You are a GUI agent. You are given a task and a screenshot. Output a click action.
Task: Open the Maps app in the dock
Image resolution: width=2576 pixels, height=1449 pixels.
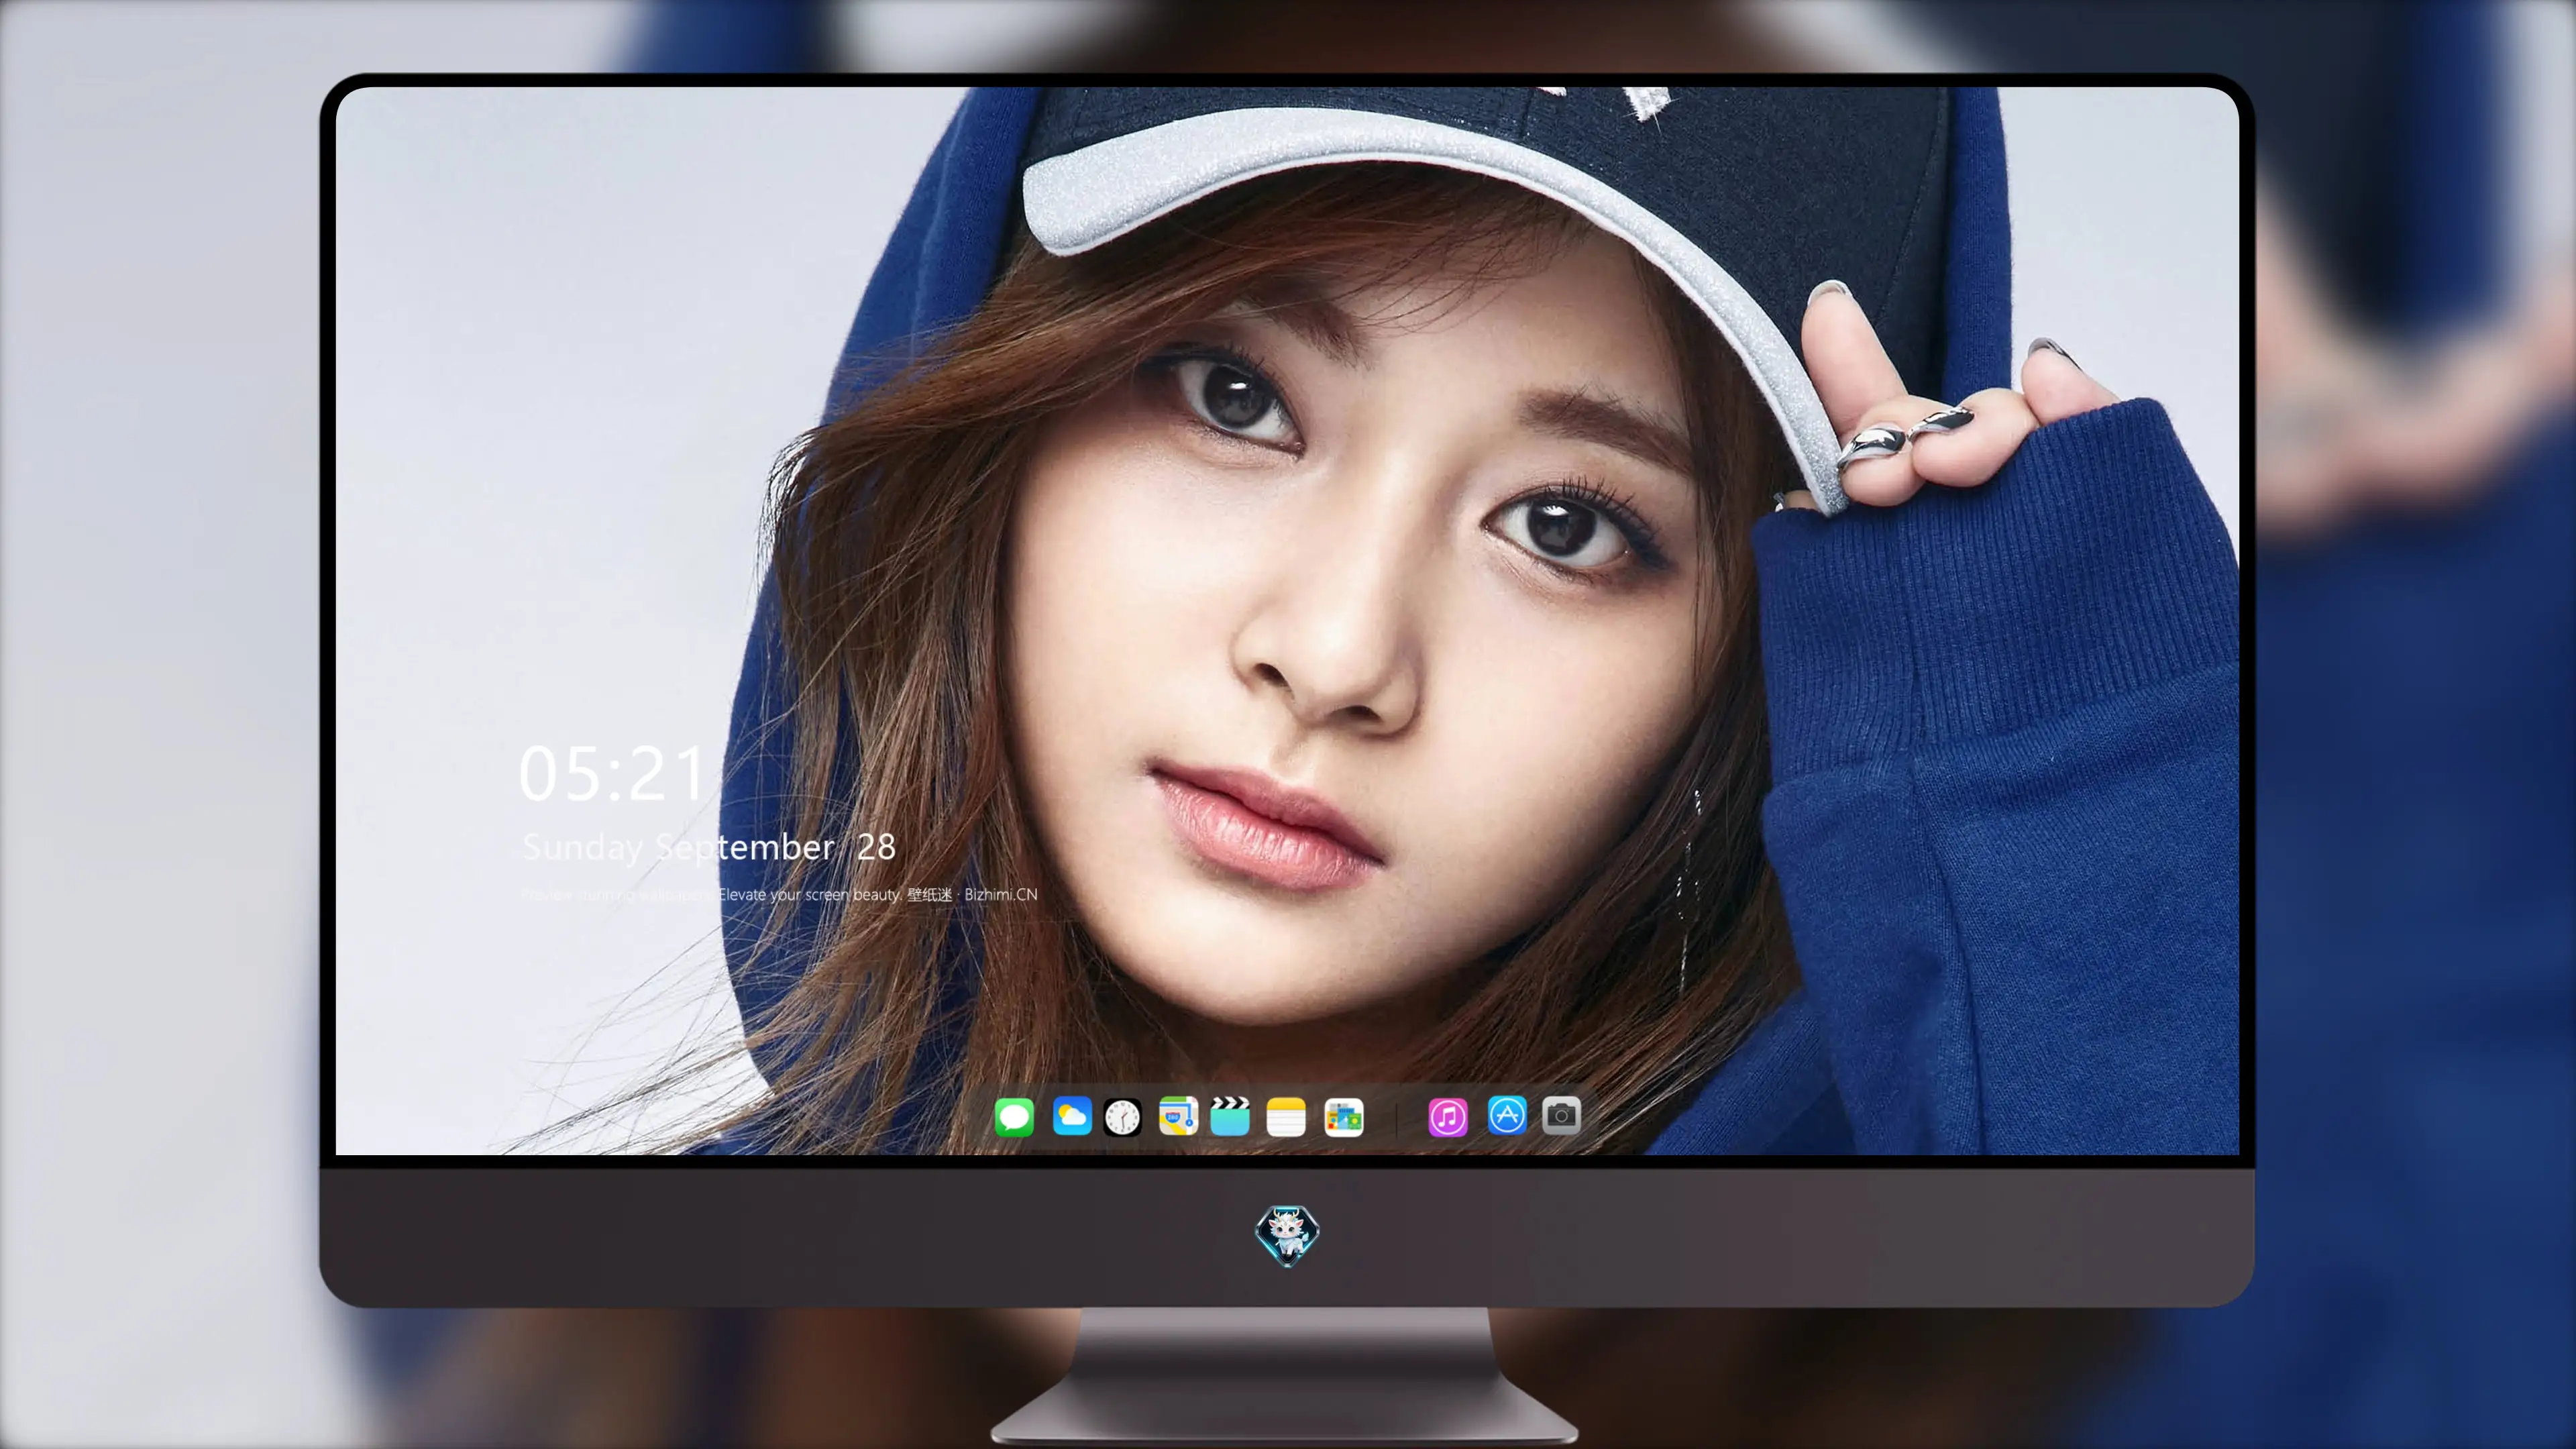coord(1178,1116)
